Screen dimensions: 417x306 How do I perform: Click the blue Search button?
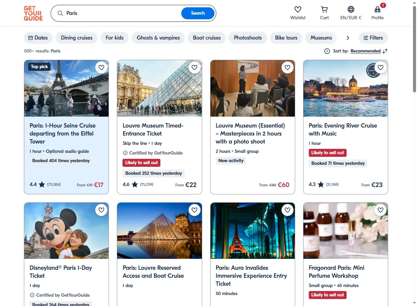198,13
